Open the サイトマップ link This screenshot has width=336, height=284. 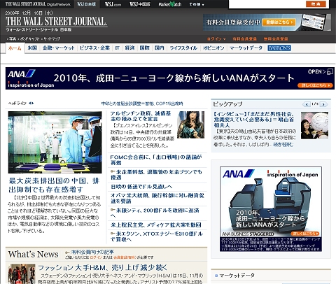tap(52, 38)
